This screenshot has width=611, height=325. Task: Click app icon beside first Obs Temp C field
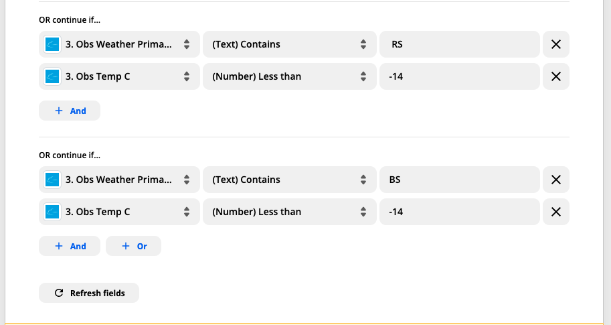point(52,76)
